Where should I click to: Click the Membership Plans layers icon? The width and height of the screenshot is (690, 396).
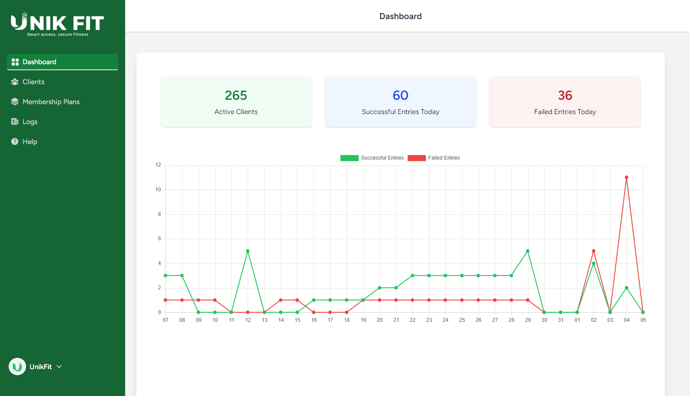[15, 102]
